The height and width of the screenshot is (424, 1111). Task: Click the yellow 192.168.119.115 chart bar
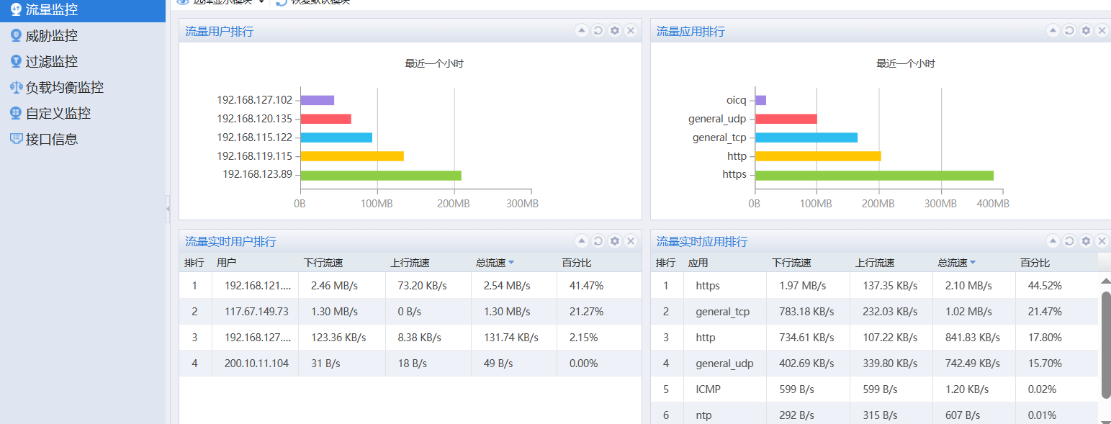(352, 156)
